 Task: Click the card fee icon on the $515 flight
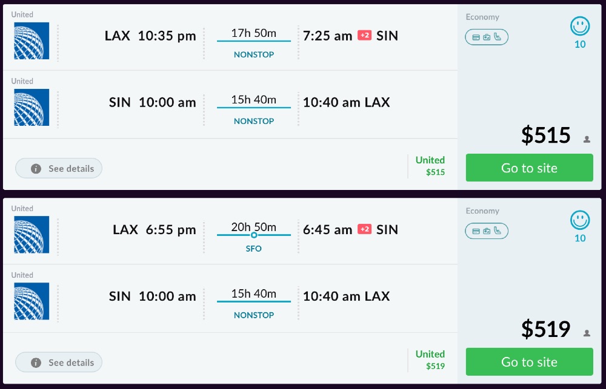476,37
